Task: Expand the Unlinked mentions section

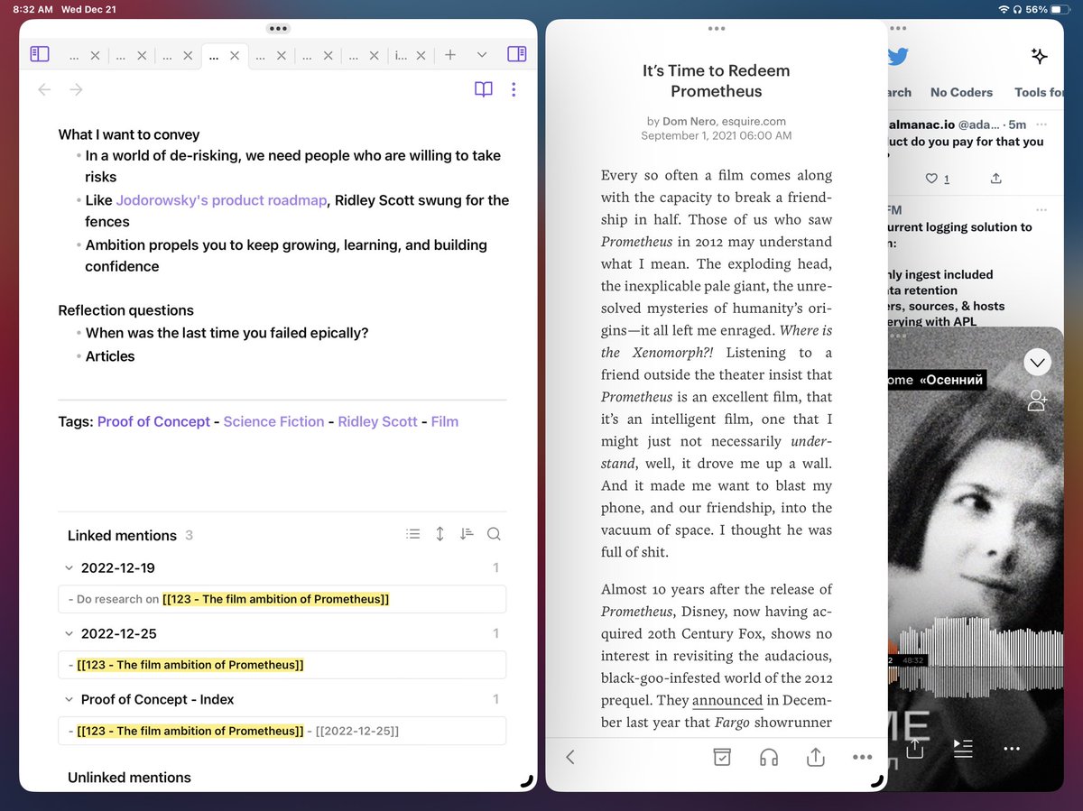Action: (x=129, y=778)
